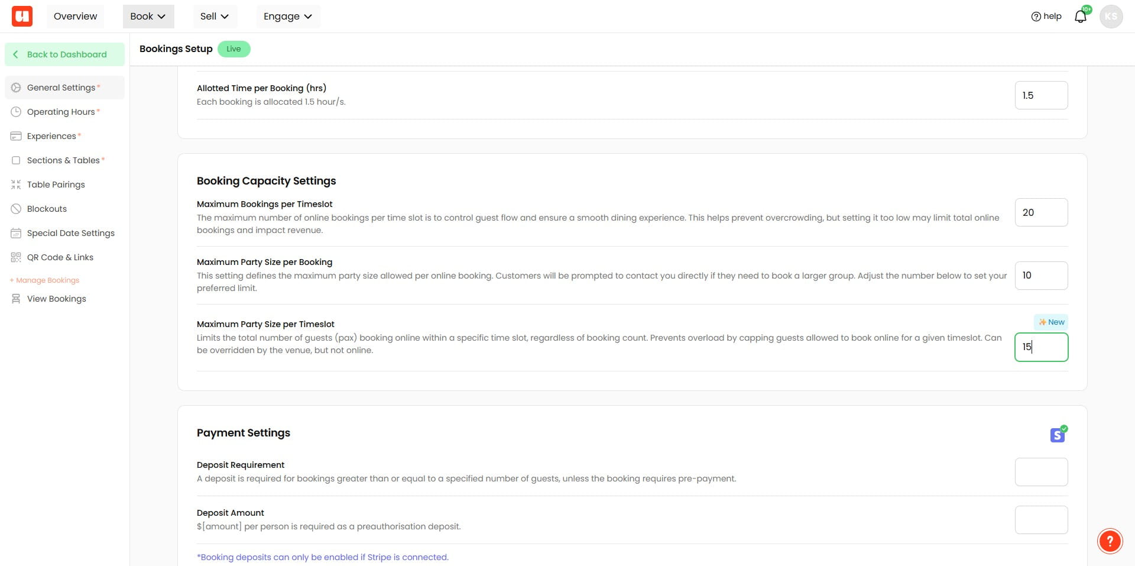Click the New feature badge
Screen dimensions: 1135x566
(x=1051, y=322)
